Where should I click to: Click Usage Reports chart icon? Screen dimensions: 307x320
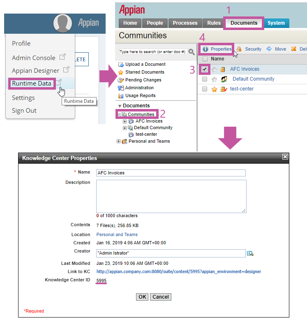point(121,96)
